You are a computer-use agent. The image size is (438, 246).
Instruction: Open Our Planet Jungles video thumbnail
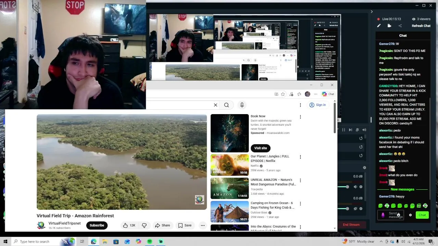(230, 165)
